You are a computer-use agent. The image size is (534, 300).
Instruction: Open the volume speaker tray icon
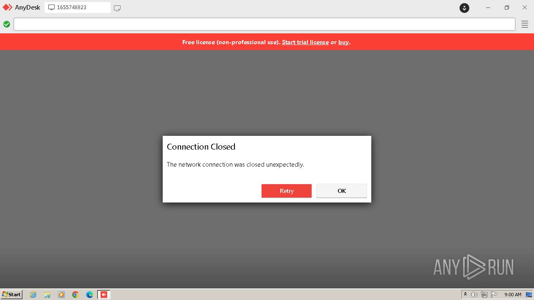click(474, 295)
